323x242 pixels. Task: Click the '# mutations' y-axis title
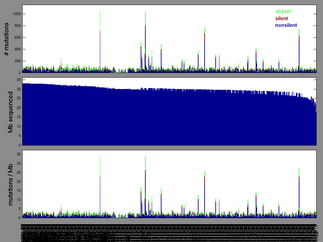click(x=6, y=39)
